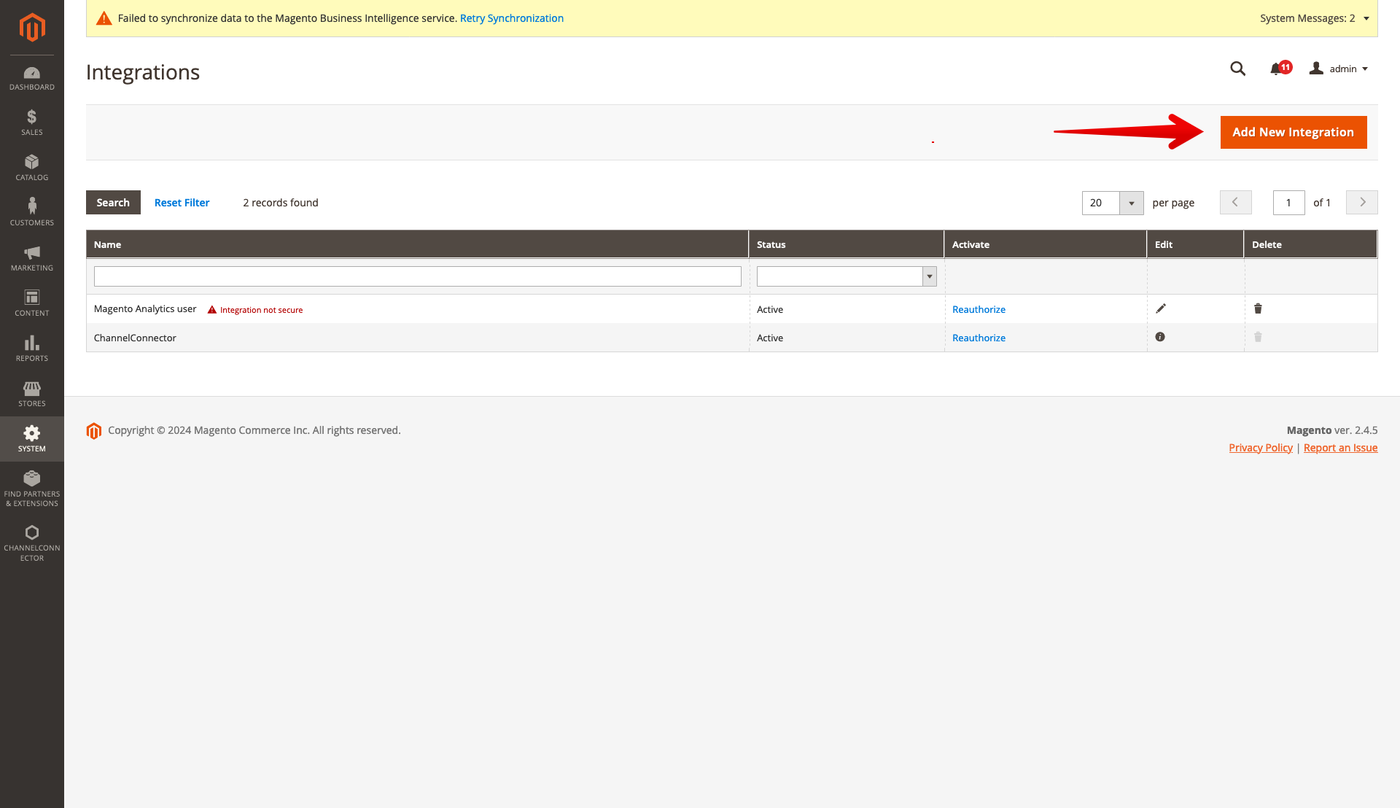Open the Report an Issue link

[x=1340, y=448]
